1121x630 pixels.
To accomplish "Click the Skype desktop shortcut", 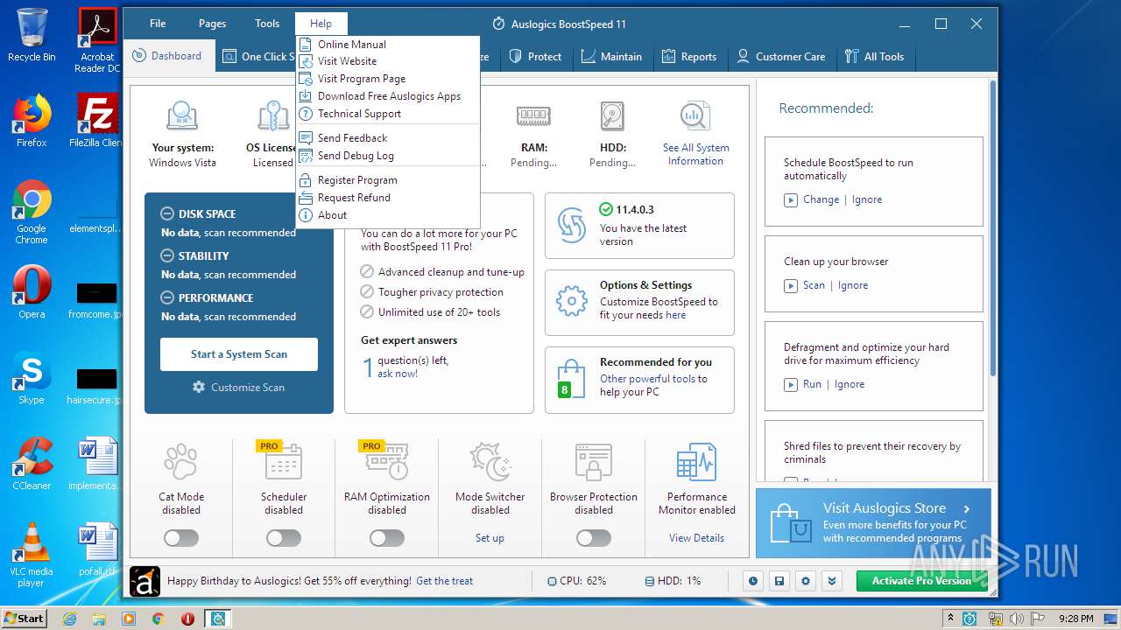I will [x=32, y=378].
